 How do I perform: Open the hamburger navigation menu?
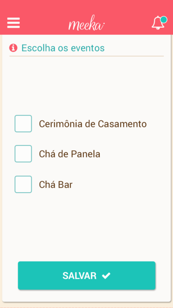[14, 23]
